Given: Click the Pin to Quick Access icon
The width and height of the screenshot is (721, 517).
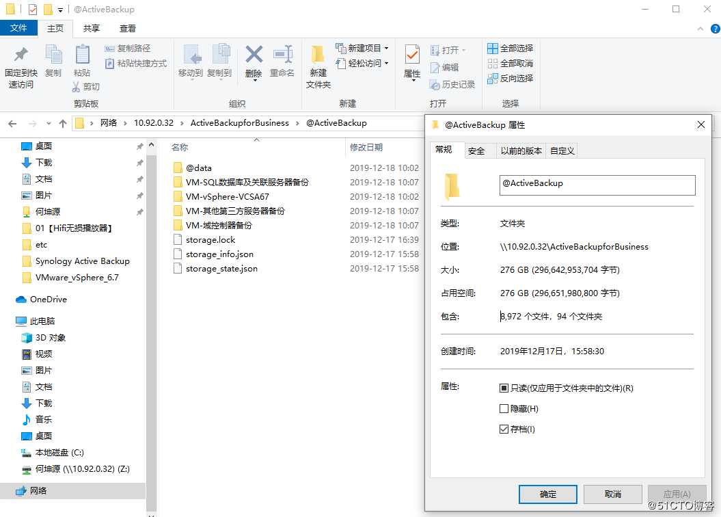Looking at the screenshot, I should click(21, 55).
